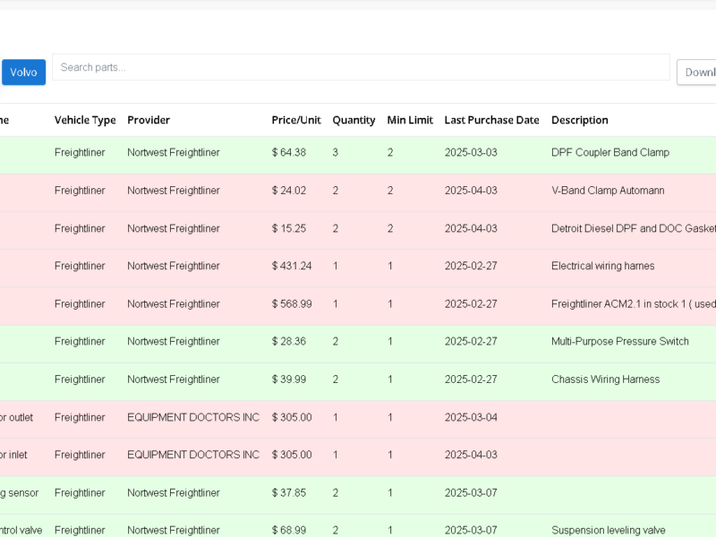Click the $ 28.36 price cell
The height and width of the screenshot is (537, 716).
point(289,342)
